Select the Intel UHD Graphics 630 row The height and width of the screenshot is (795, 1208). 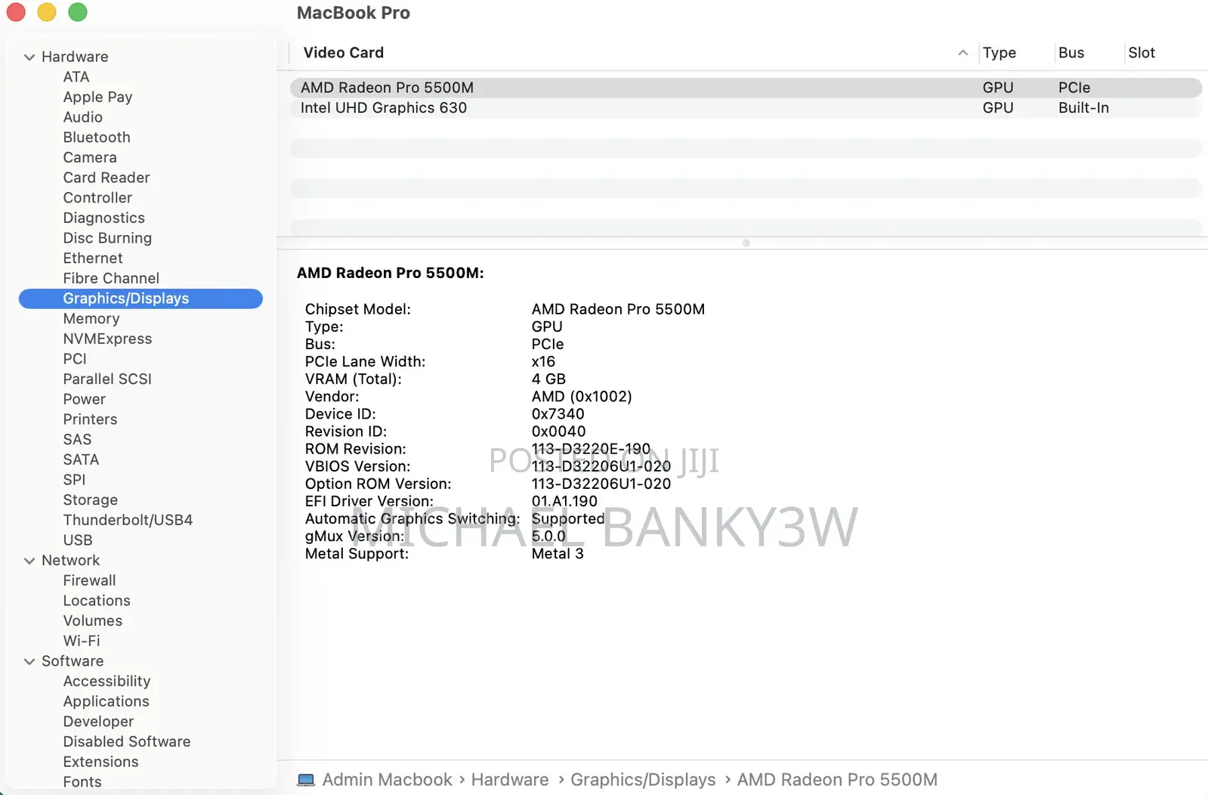[x=746, y=108]
